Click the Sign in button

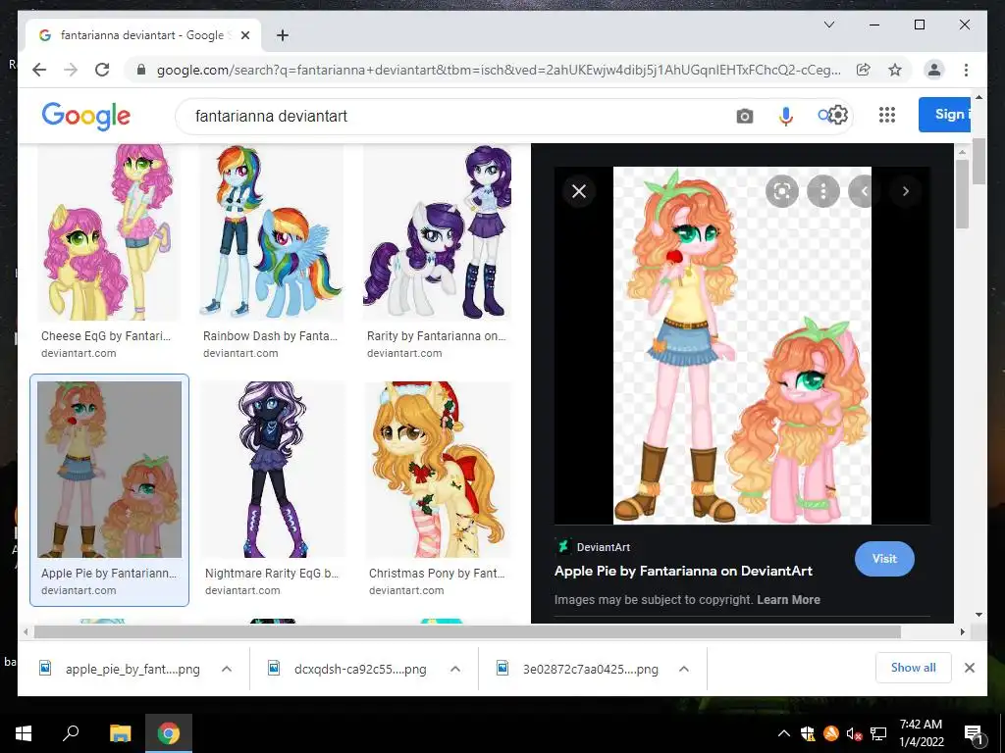coord(945,115)
